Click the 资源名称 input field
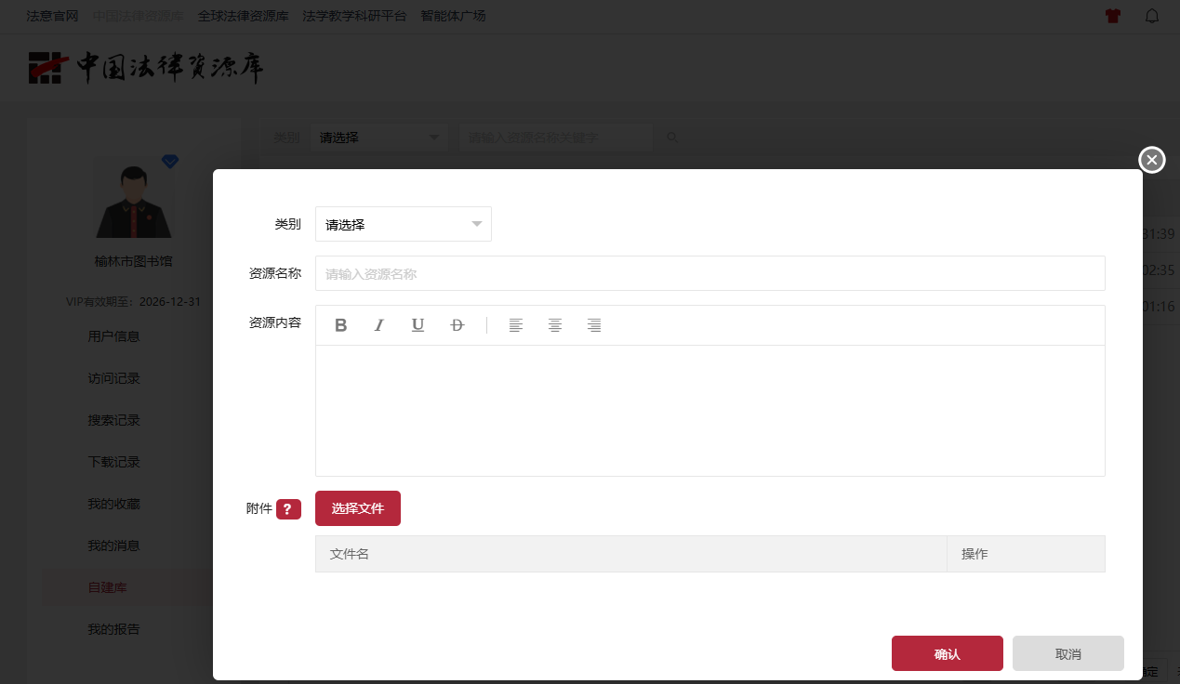Image resolution: width=1180 pixels, height=684 pixels. click(x=709, y=274)
